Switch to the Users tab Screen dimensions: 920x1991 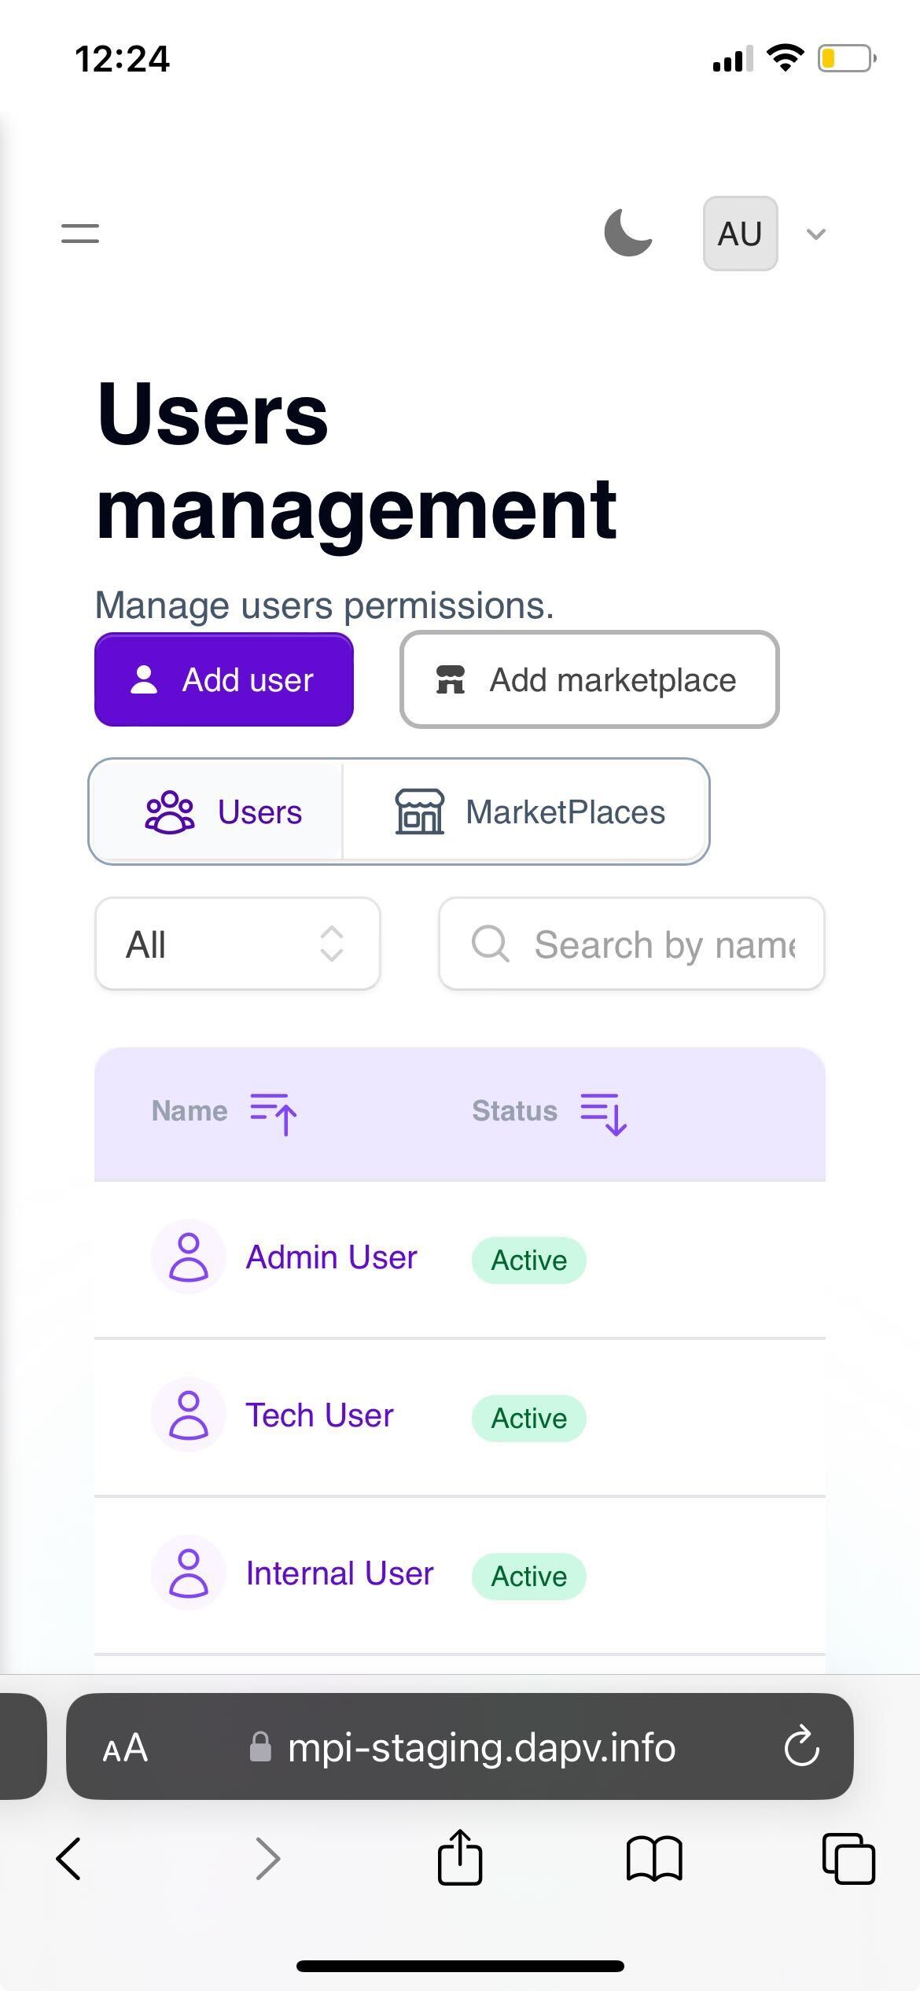point(223,812)
